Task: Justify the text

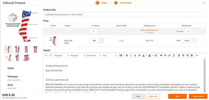Action: [x=192, y=56]
